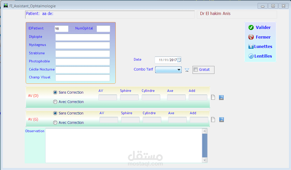The image size is (291, 170).
Task: Click the 'Combo Tarif' label
Action: click(x=143, y=69)
